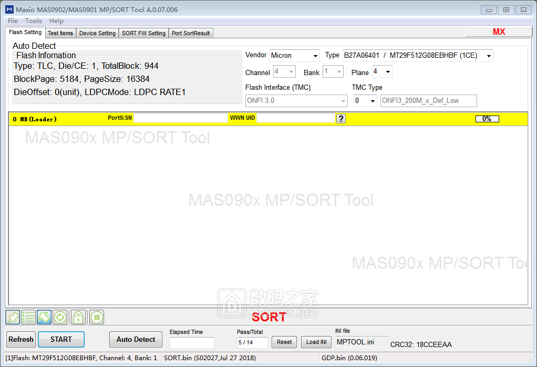Switch to the Test Items tab

(x=60, y=33)
